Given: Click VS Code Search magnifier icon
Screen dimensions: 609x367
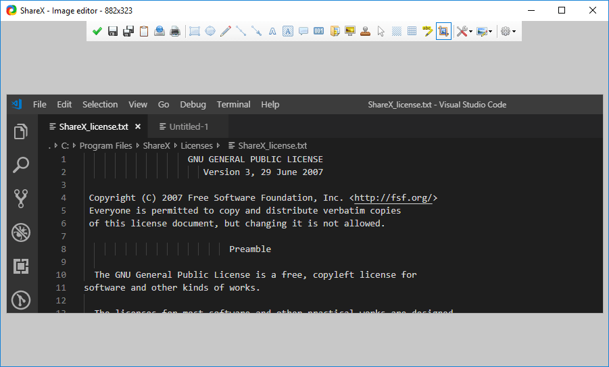Looking at the screenshot, I should click(21, 165).
